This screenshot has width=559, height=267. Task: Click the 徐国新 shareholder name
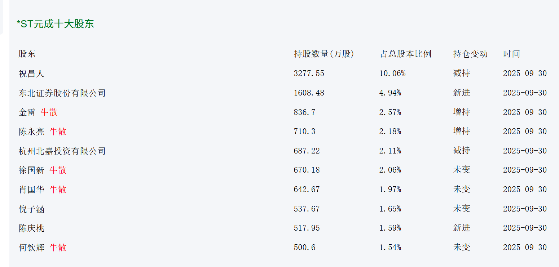31,170
